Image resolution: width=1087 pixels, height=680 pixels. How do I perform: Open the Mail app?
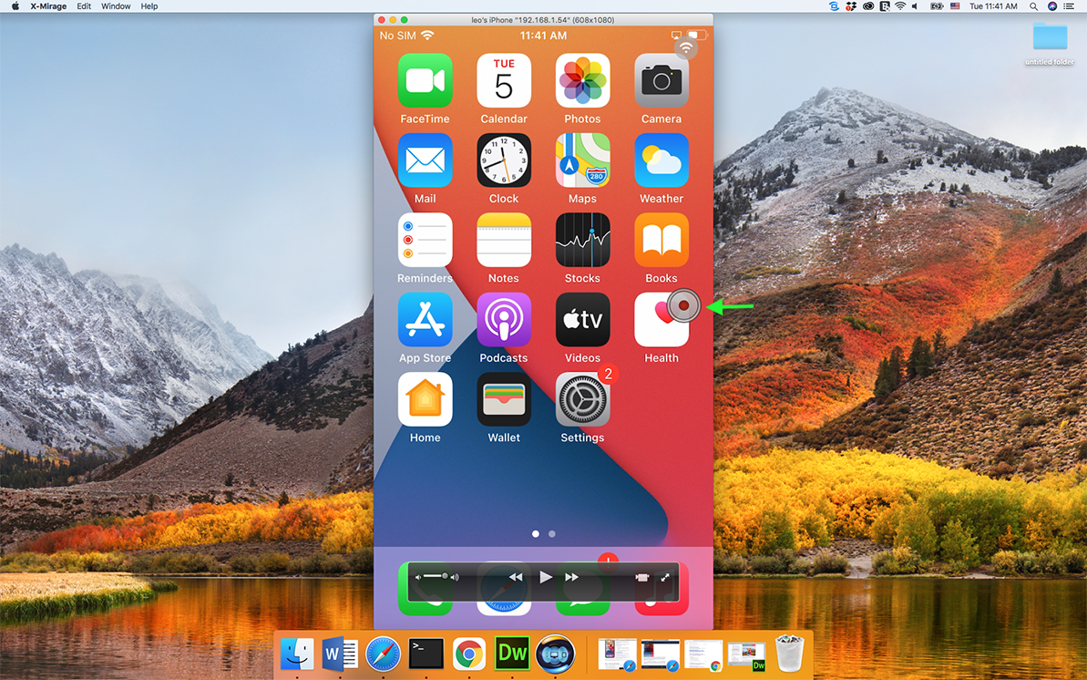(x=425, y=160)
